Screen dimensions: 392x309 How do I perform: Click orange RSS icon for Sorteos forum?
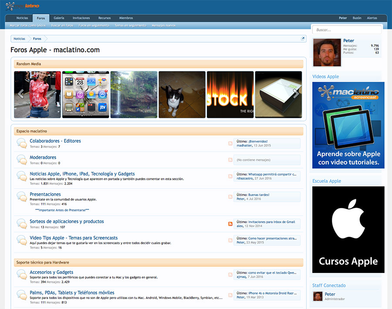click(230, 224)
